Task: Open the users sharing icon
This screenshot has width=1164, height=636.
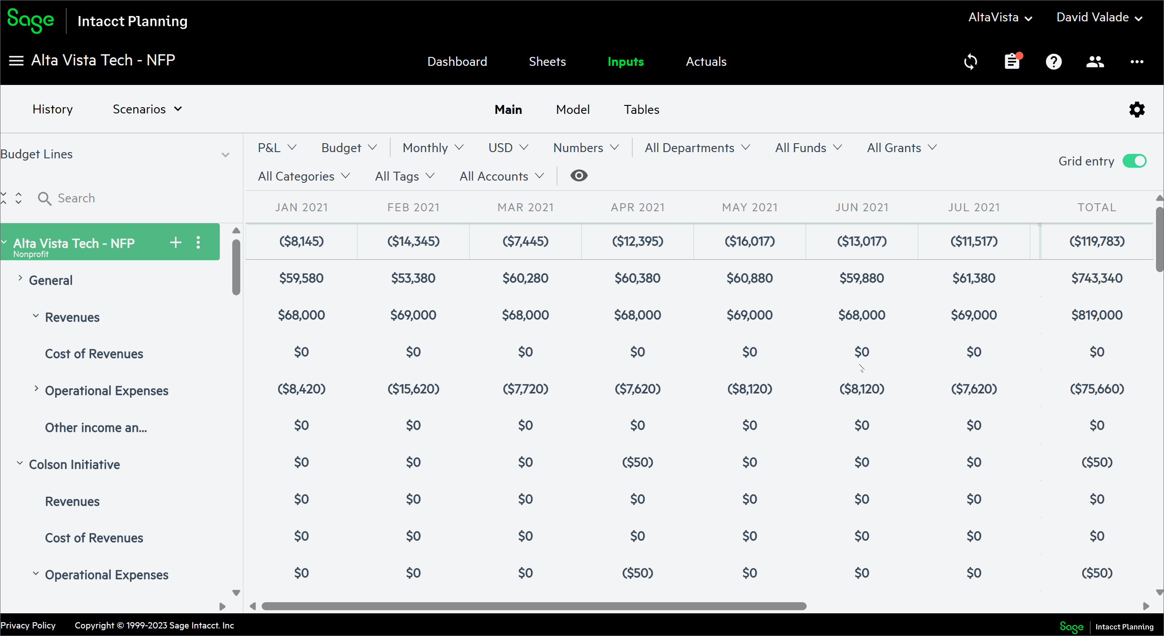Action: click(1095, 61)
